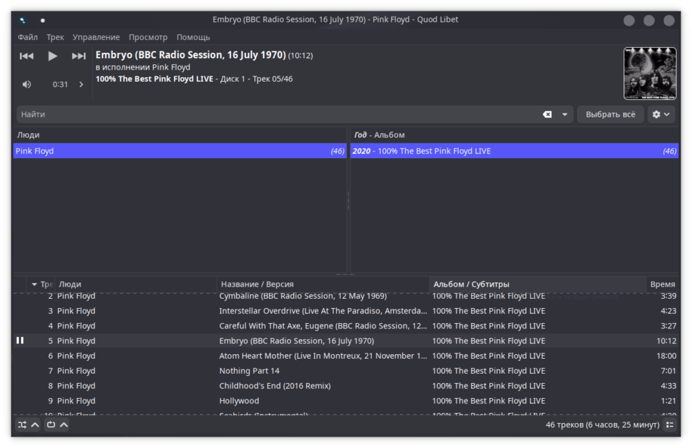Toggle repeat mode
Screen dimensions: 692x448
point(51,424)
